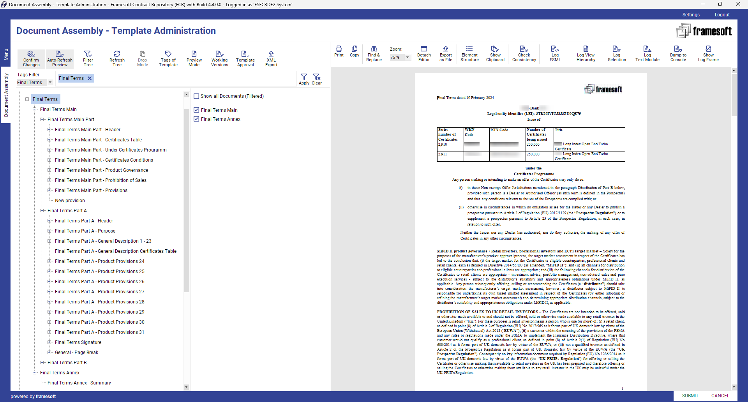Toggle Auto-Refresh Preview

(x=60, y=59)
